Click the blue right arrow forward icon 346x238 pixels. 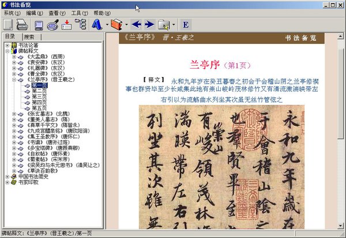tap(149, 25)
